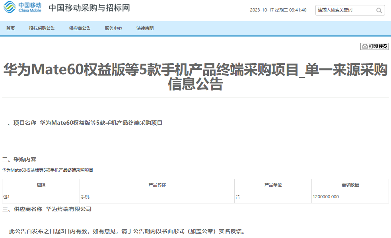The height and width of the screenshot is (238, 391).
Task: Open the 供应商公告 menu item
Action: (80, 29)
